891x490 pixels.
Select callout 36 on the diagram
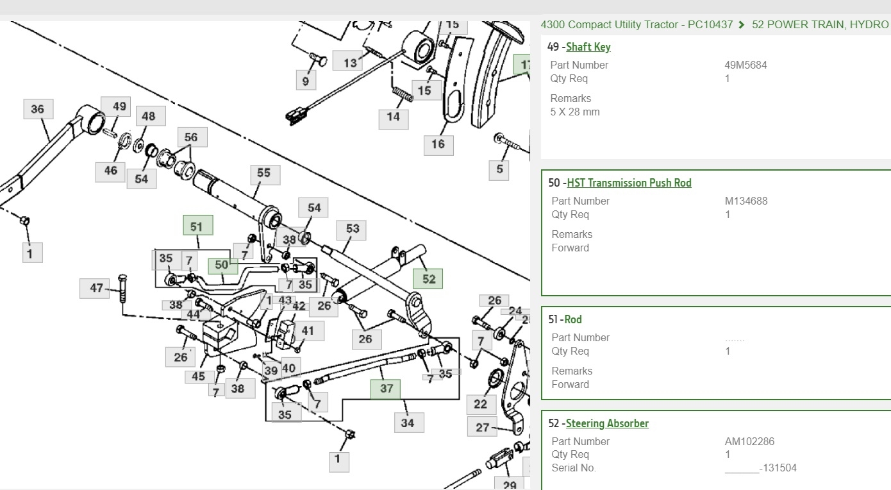pyautogui.click(x=38, y=109)
